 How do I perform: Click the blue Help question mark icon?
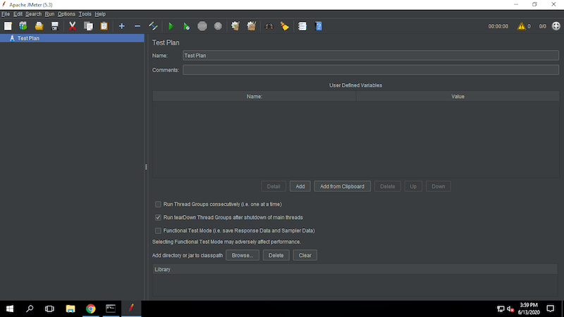[x=319, y=26]
